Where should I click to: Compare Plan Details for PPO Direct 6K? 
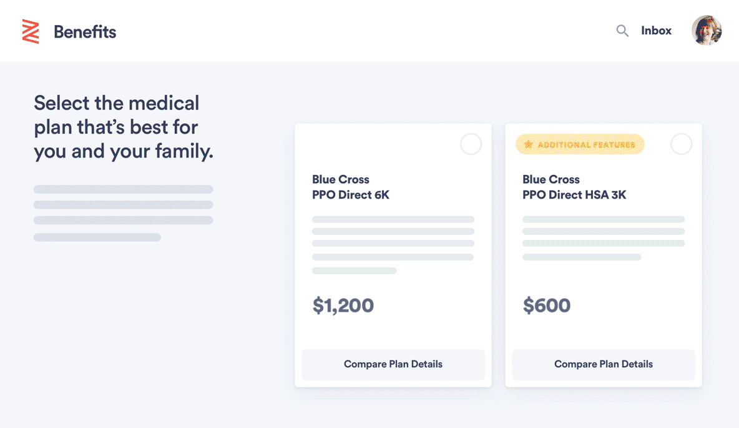pos(393,364)
